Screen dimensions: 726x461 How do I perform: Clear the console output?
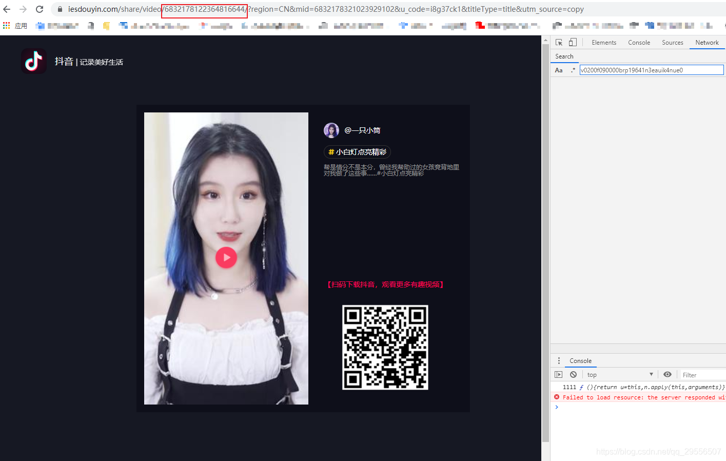[x=573, y=375]
